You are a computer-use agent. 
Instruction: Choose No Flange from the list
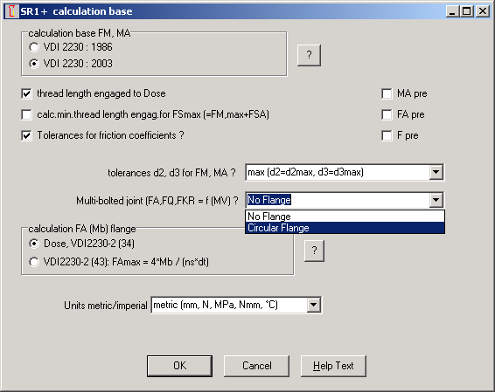click(x=345, y=217)
